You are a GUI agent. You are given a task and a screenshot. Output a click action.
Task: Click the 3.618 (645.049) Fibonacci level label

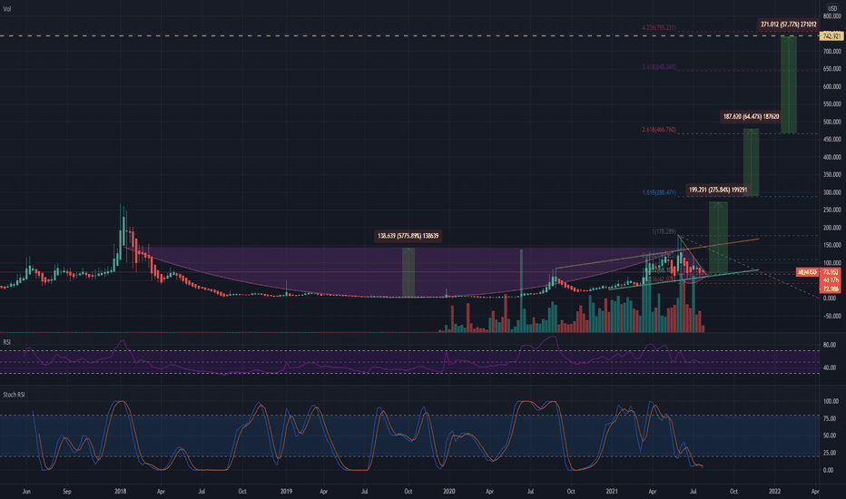[x=659, y=67]
